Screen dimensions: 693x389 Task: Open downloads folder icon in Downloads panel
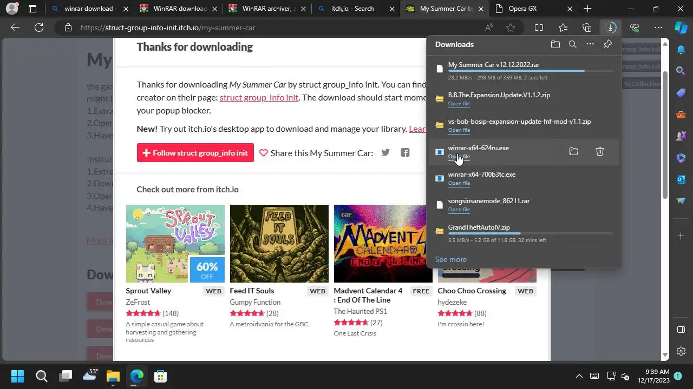click(x=555, y=44)
